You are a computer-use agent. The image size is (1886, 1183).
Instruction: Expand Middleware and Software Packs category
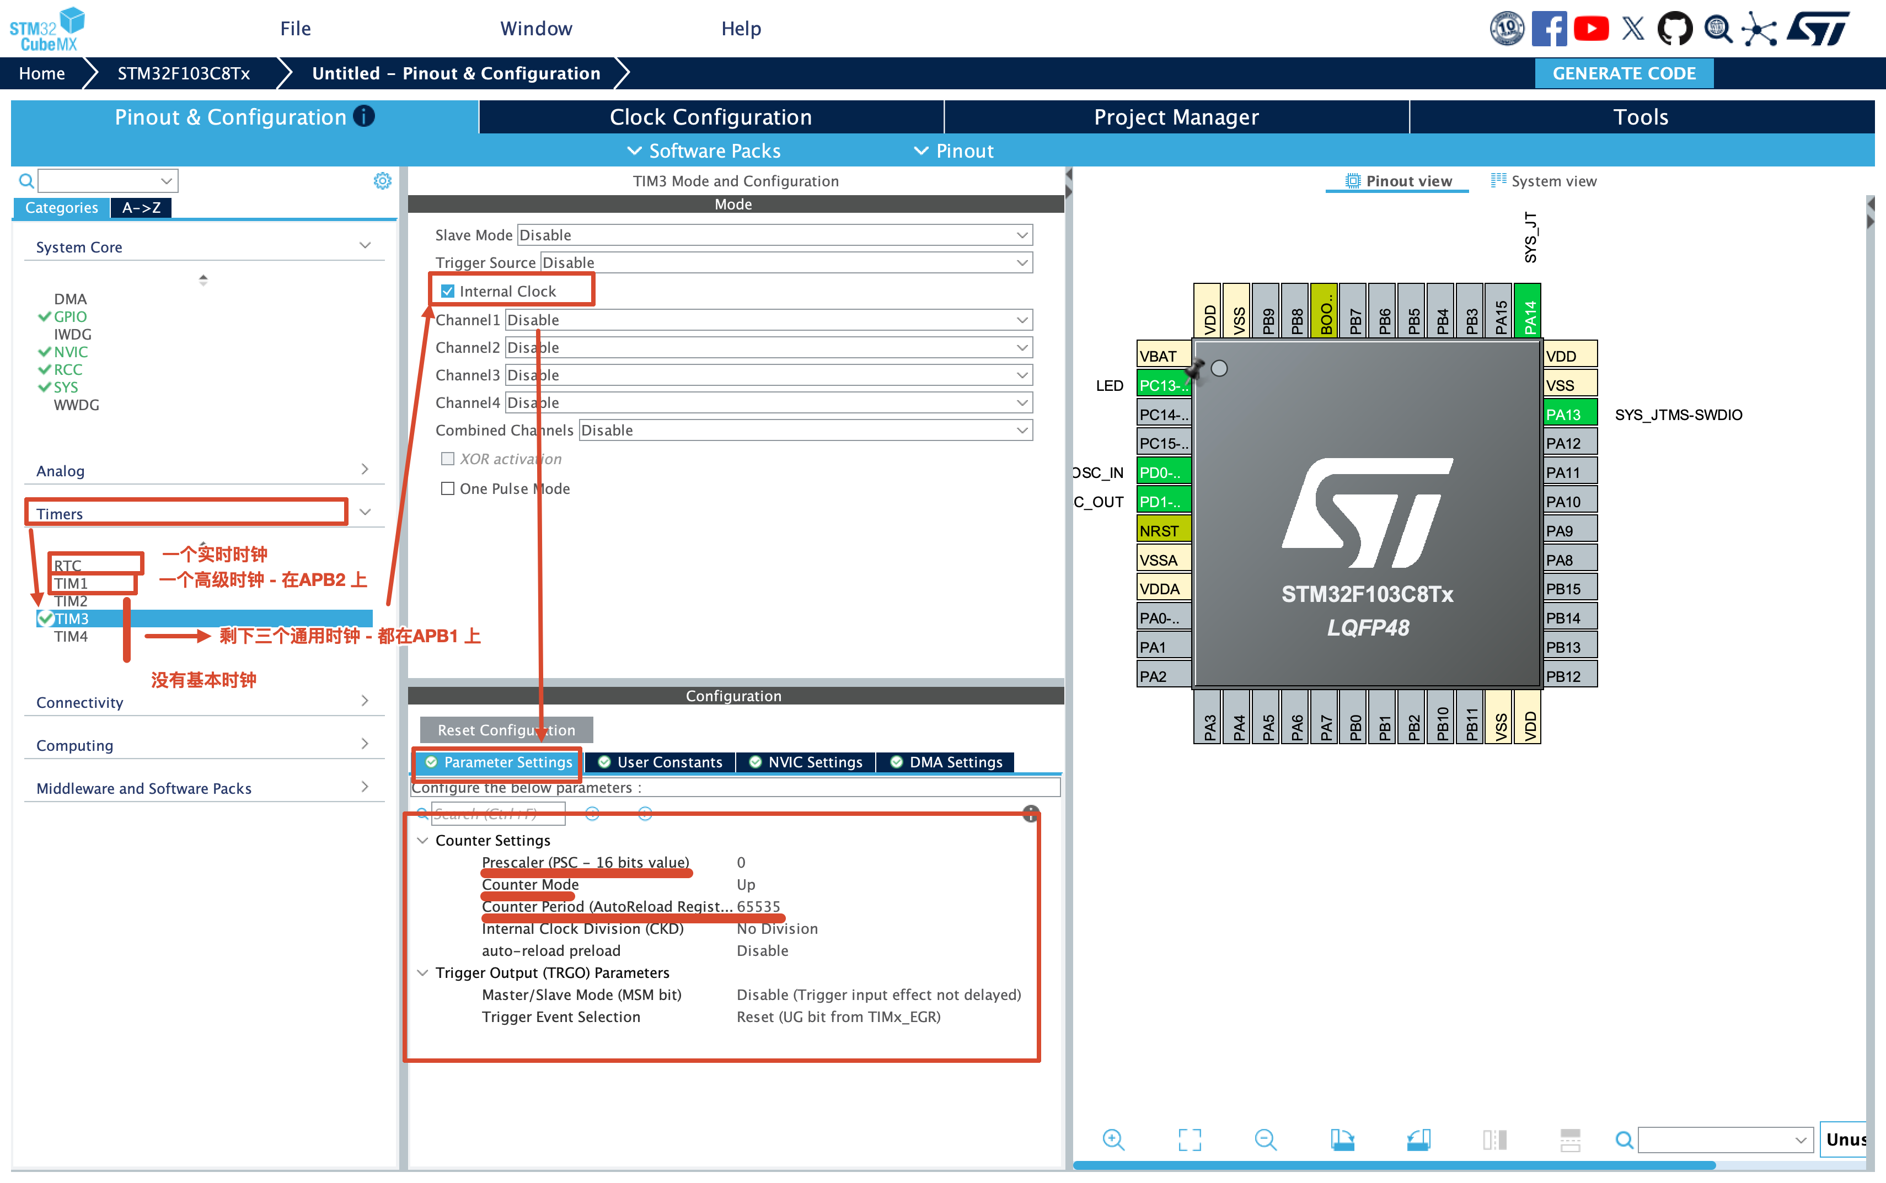203,788
